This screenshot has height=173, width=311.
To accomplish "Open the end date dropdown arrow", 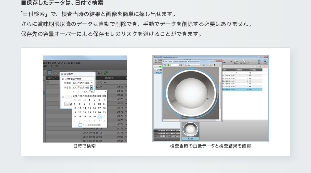I will coord(91,87).
